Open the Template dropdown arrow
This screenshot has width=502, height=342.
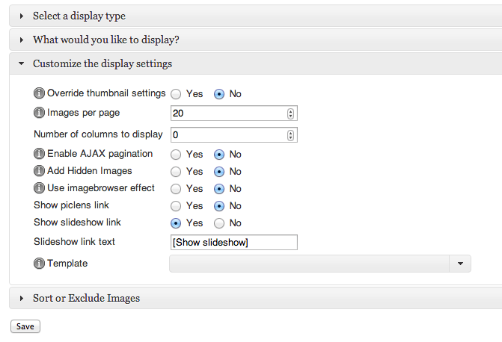tap(460, 264)
